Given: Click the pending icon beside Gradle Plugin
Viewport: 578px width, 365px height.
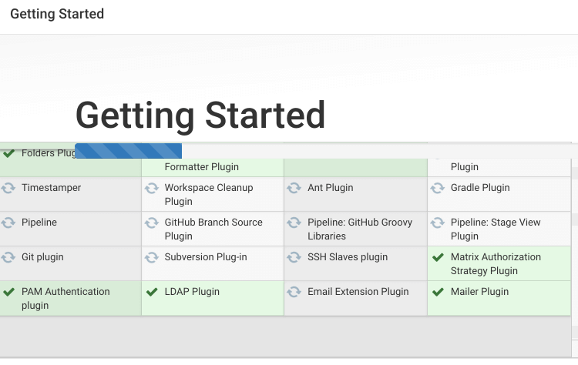Looking at the screenshot, I should click(x=438, y=188).
